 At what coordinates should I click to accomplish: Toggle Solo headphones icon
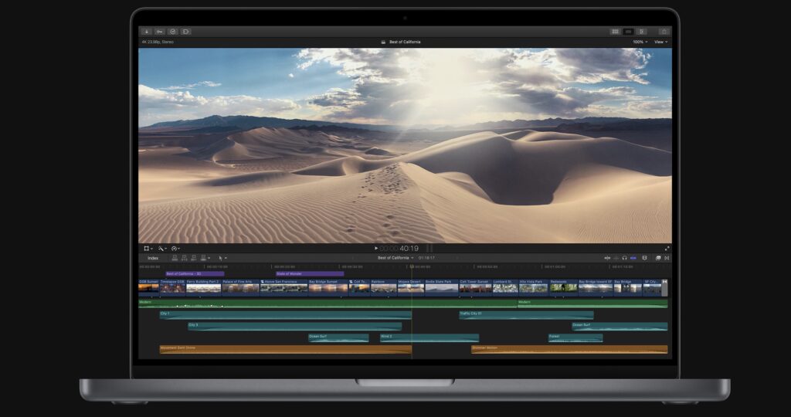pyautogui.click(x=624, y=258)
